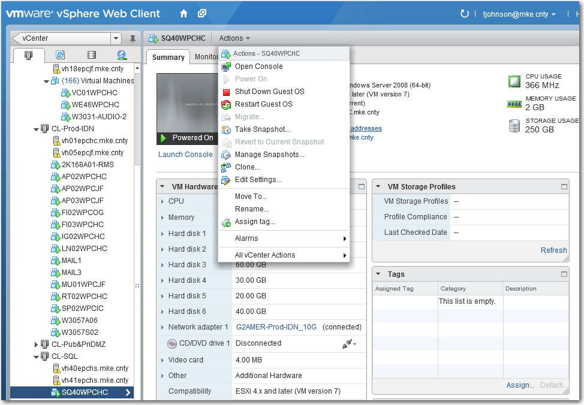This screenshot has width=584, height=405.
Task: Click the addresses link in summary
Action: pyautogui.click(x=366, y=128)
